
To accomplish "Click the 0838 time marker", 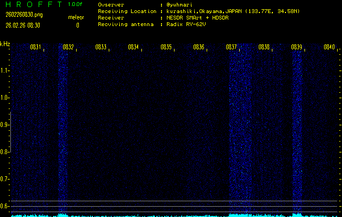I will 264,47.
